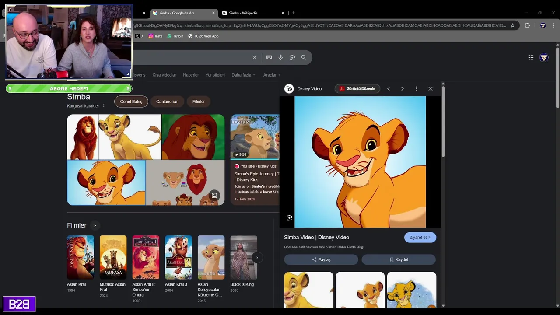Open the Daha Fazla Bilgi link

[x=351, y=247]
